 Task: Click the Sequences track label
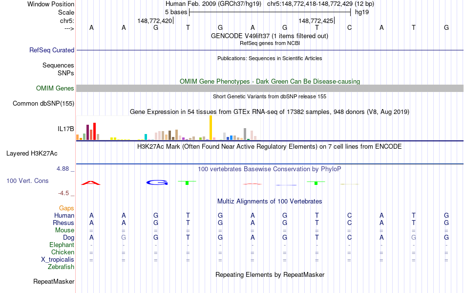(x=58, y=65)
